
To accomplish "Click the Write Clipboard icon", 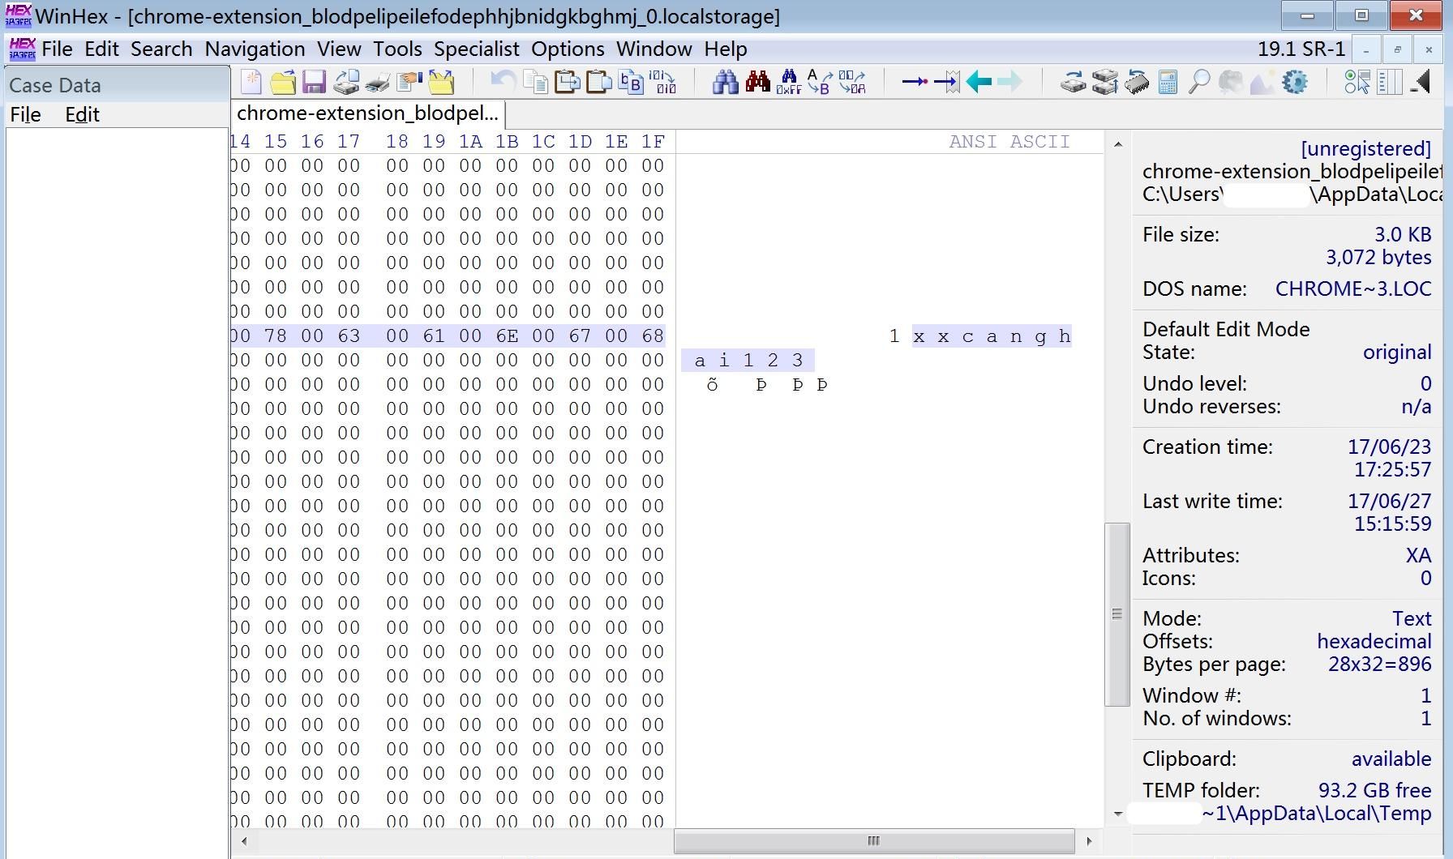I will [x=567, y=82].
